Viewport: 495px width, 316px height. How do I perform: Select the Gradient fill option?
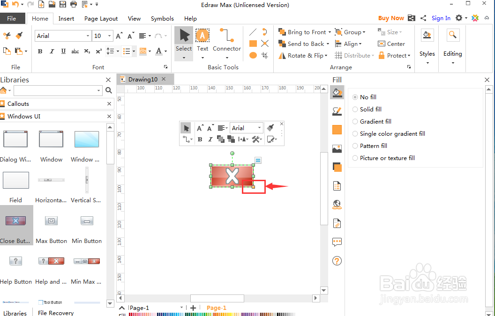(x=372, y=121)
